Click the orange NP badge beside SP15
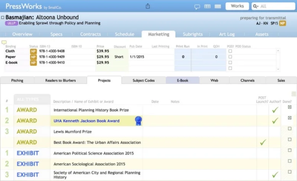297x181 pixels. tap(283, 23)
